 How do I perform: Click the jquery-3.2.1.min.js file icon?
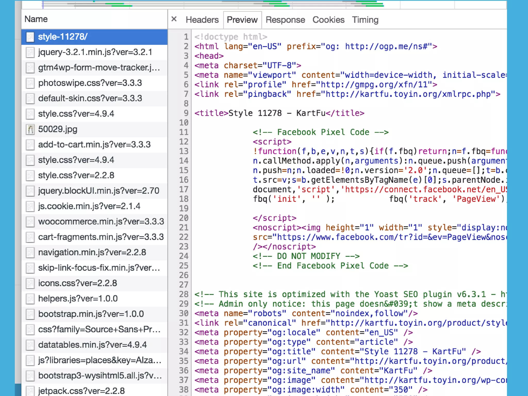30,52
